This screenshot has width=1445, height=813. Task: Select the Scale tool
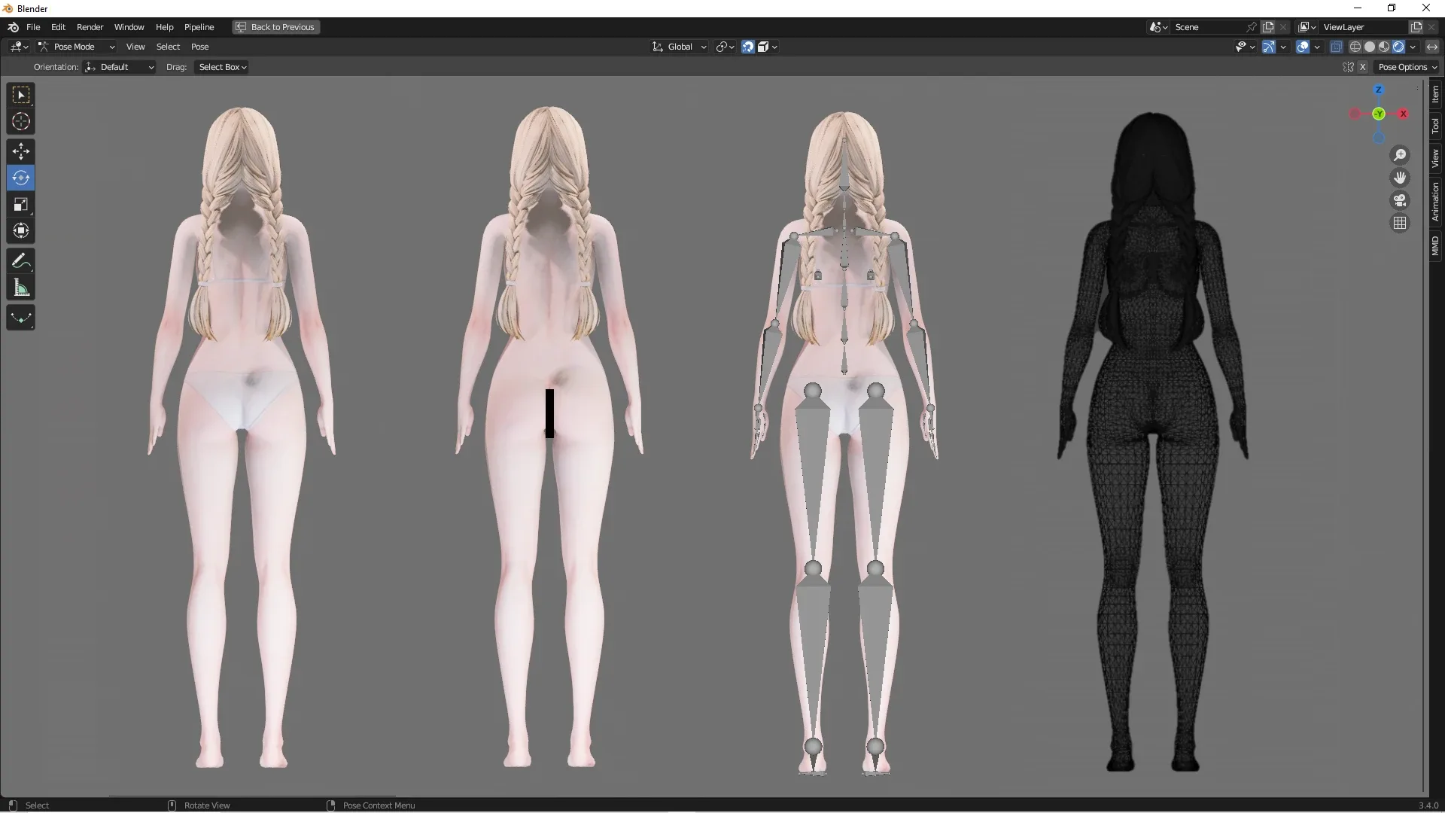pos(20,204)
